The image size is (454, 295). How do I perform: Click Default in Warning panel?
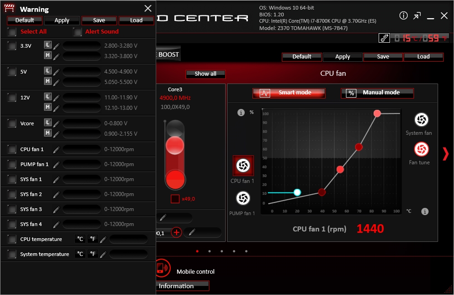click(25, 20)
